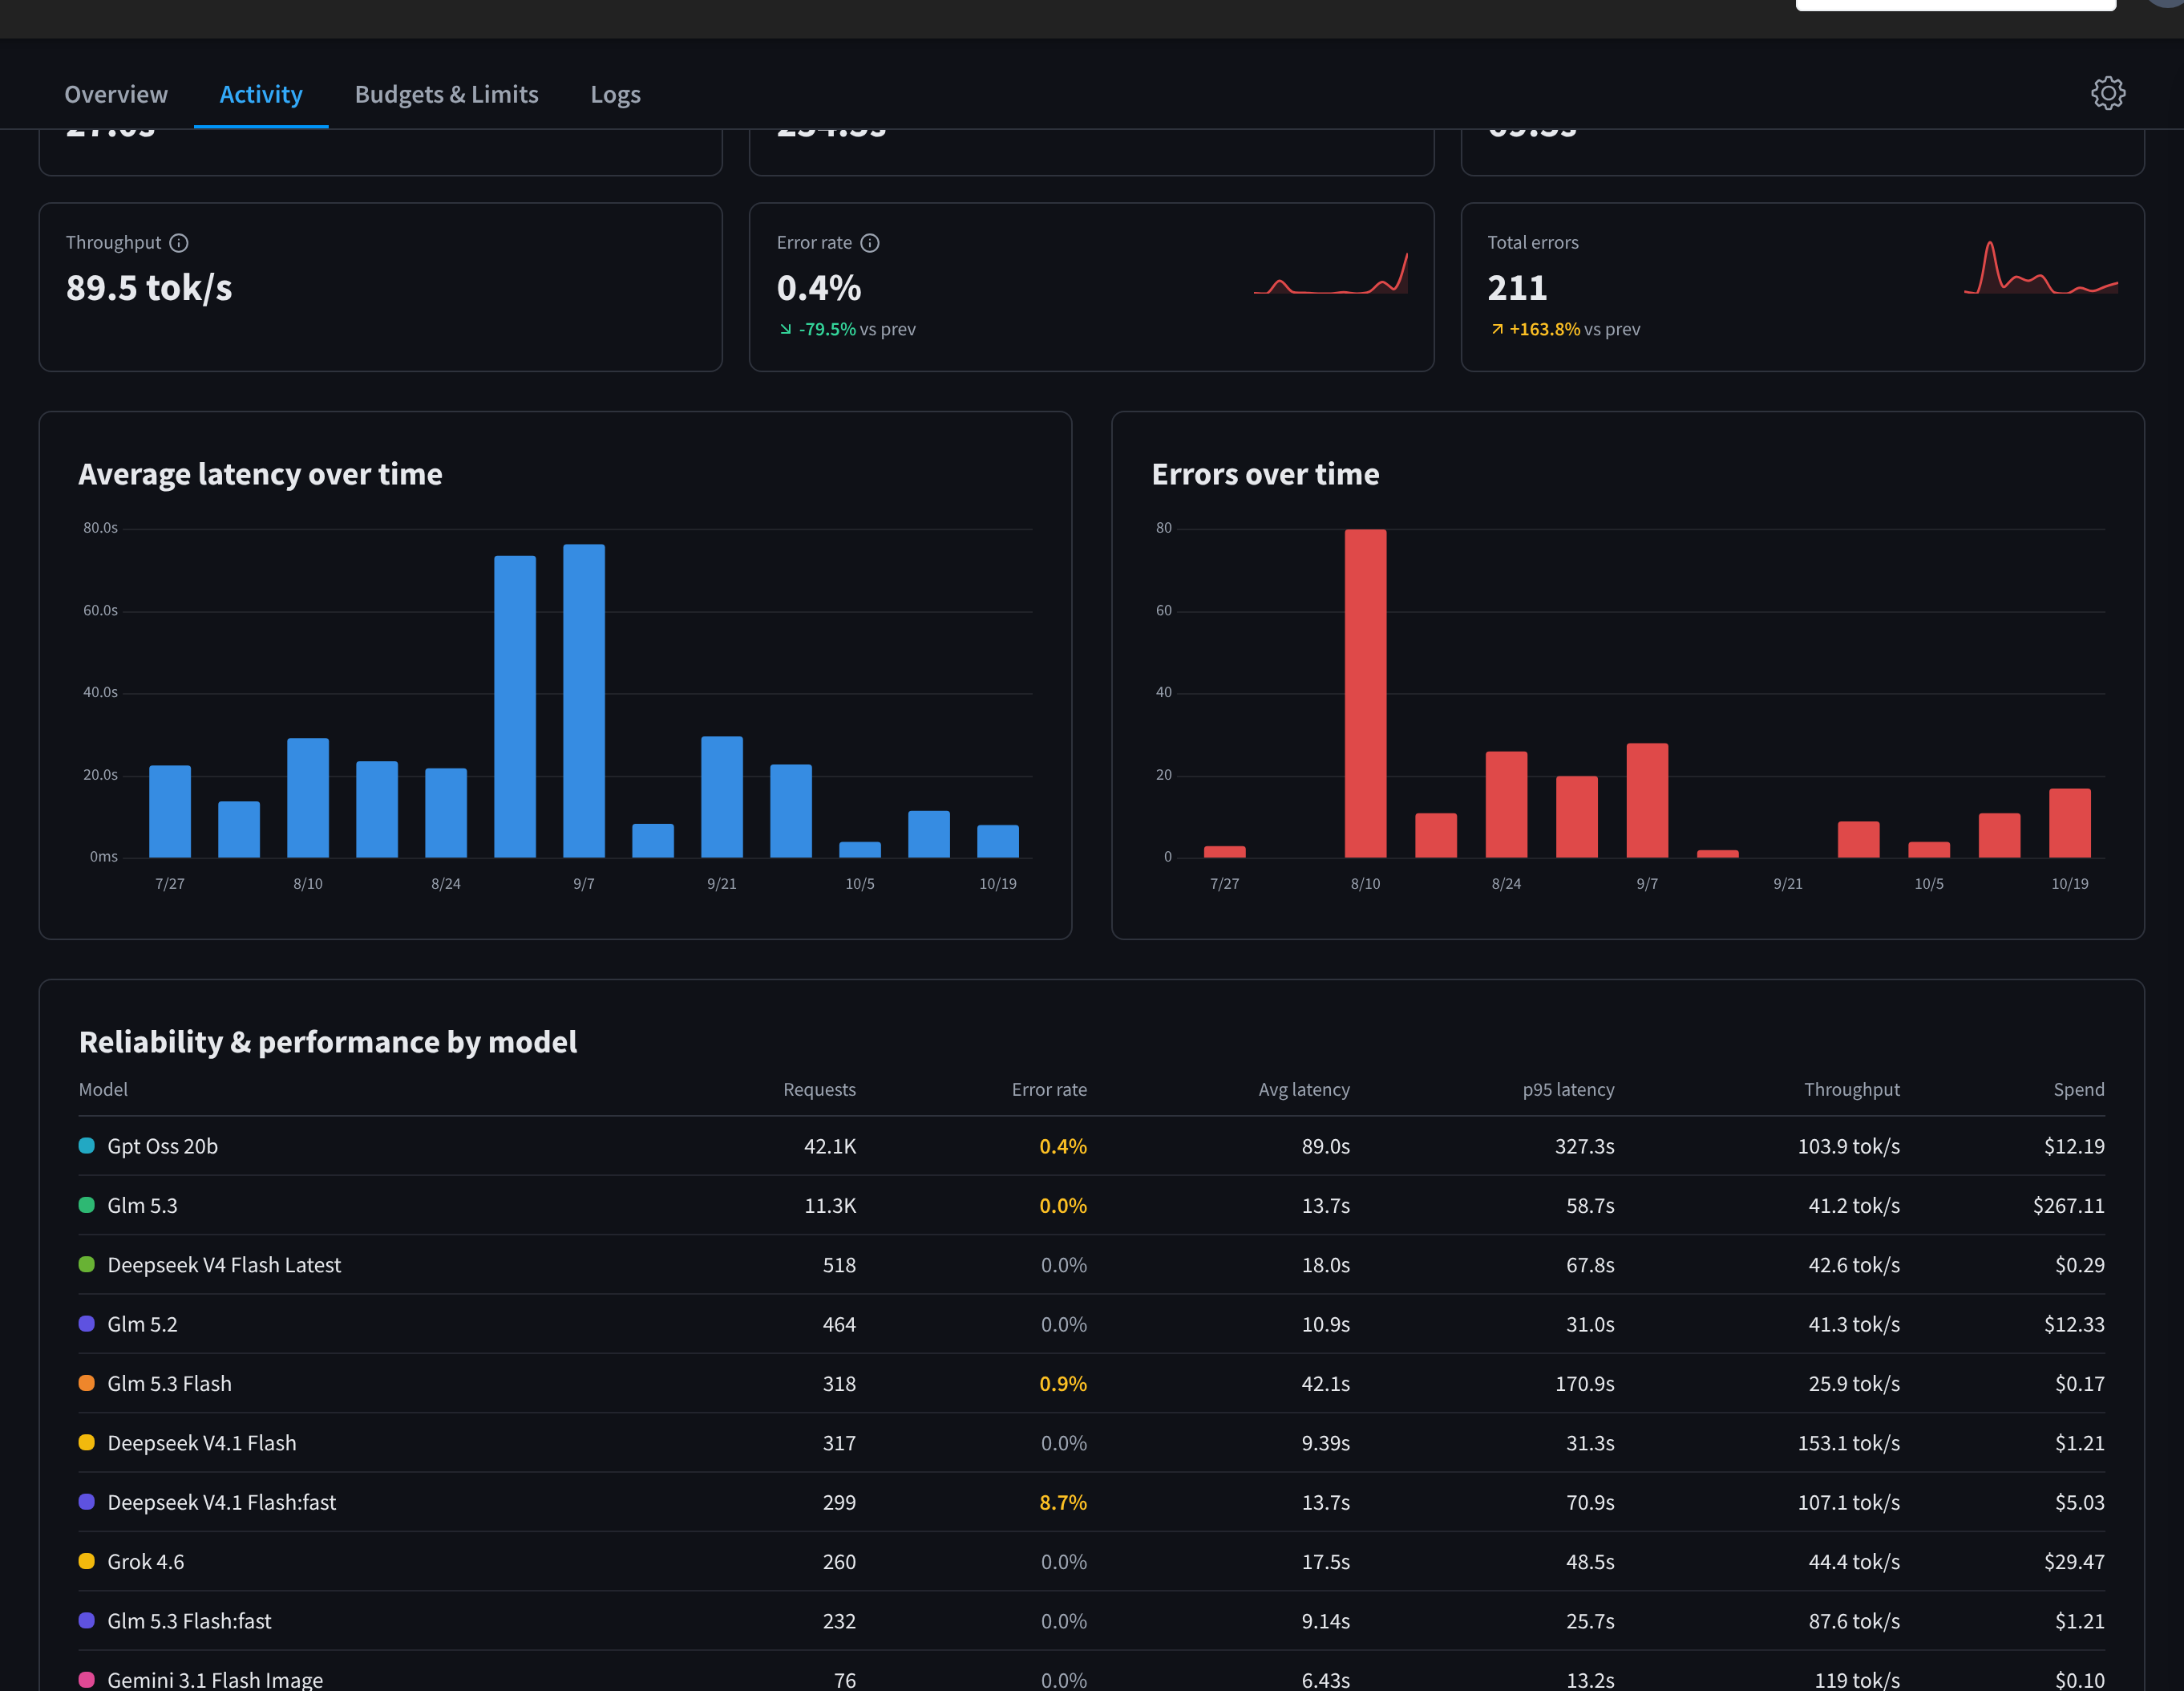Click the Glm 5.3 Flash orange dot
Viewport: 2184px width, 1691px height.
tap(87, 1383)
